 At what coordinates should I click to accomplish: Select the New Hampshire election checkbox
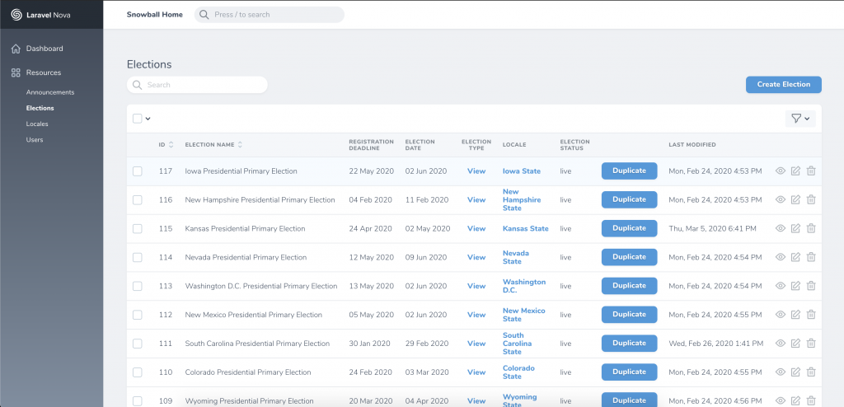coord(138,200)
